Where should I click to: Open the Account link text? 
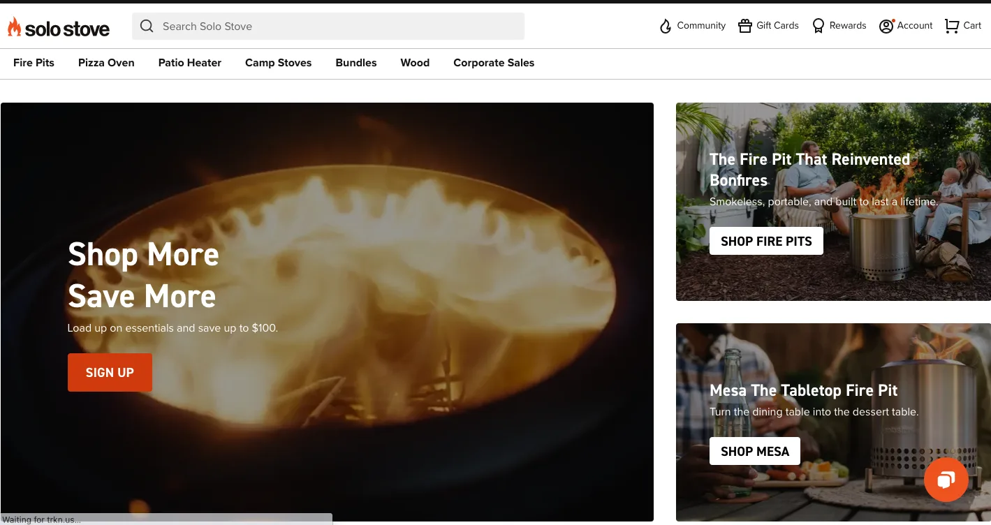(915, 26)
